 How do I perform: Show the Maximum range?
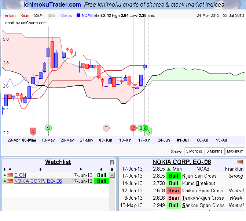[x=235, y=151]
